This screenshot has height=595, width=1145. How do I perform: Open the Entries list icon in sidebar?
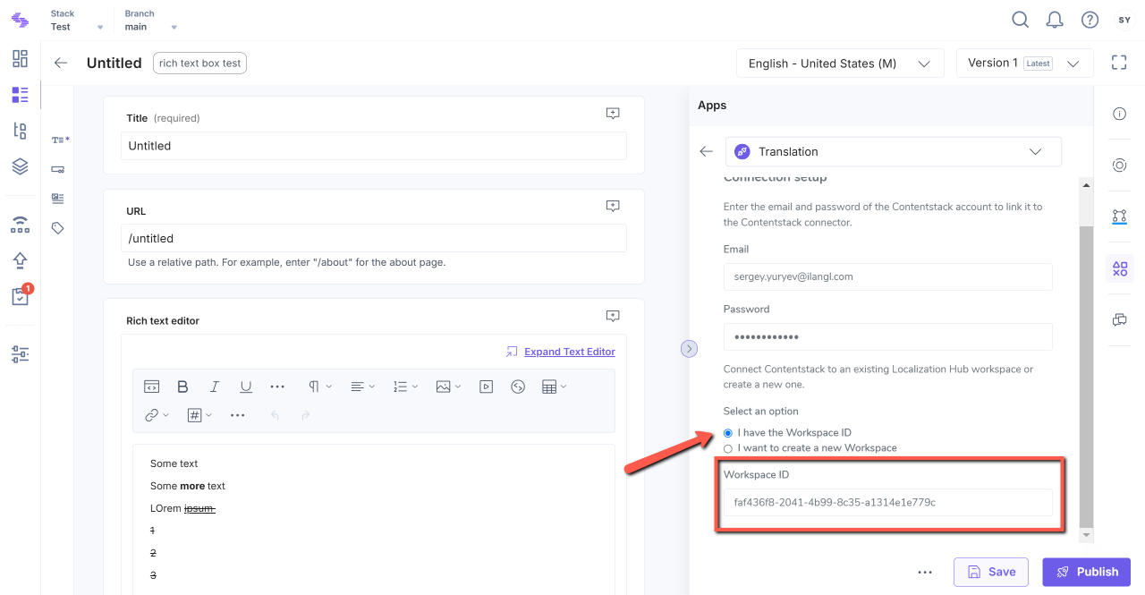pyautogui.click(x=20, y=95)
